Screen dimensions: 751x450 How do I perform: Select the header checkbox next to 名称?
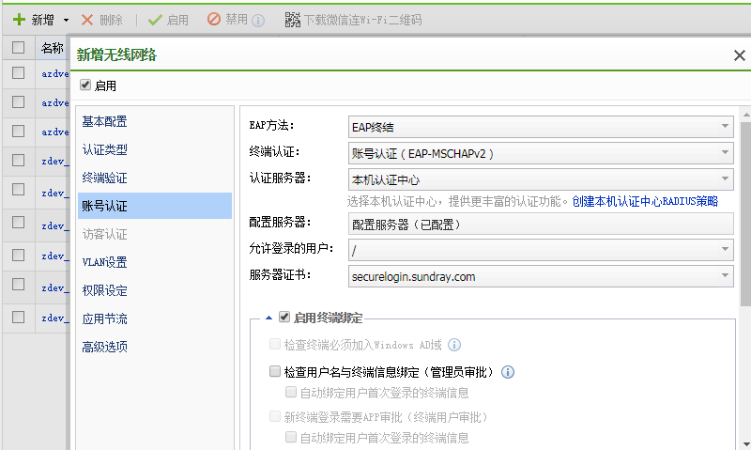[18, 47]
